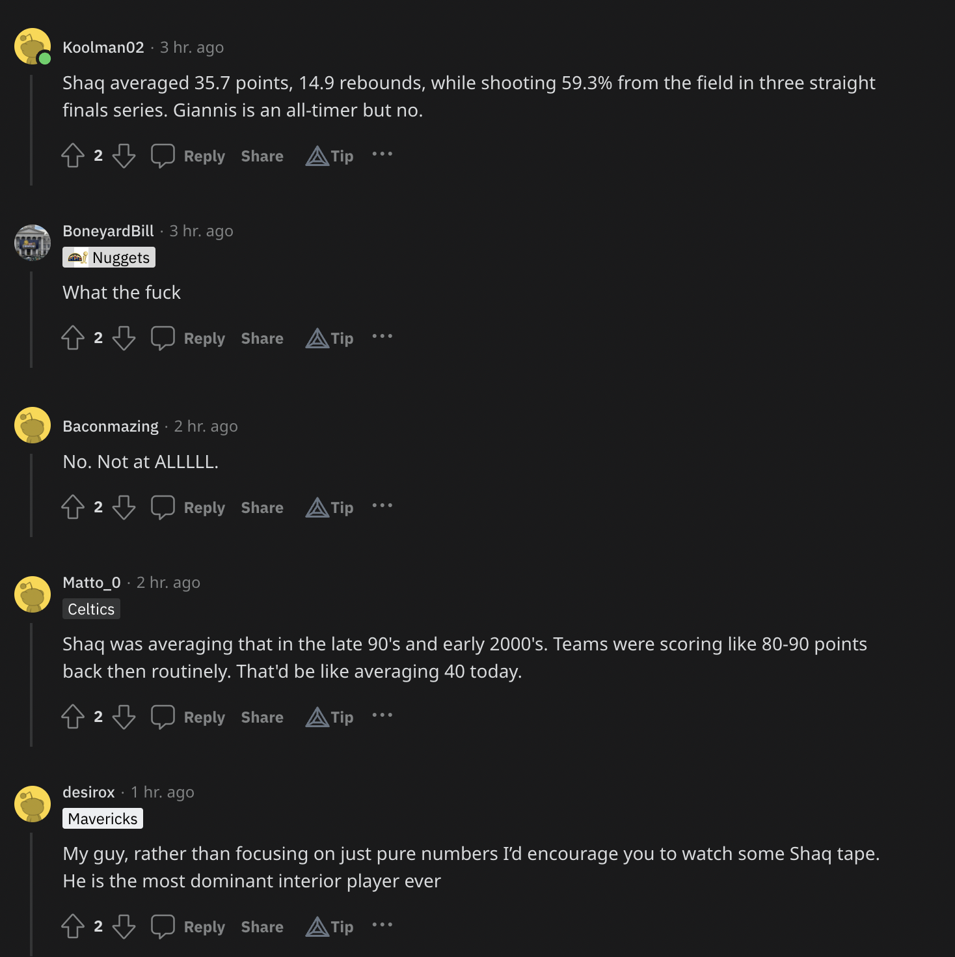
Task: Click BoneyardBill's avatar picture
Action: (x=33, y=242)
